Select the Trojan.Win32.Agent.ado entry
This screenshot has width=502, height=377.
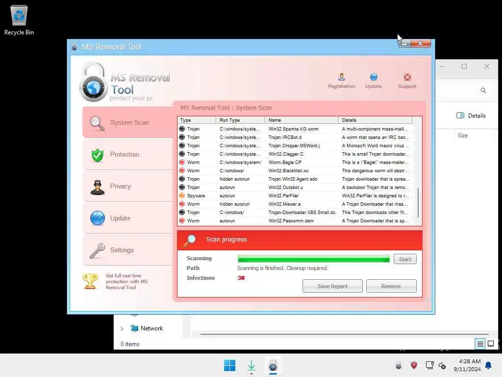(295, 179)
